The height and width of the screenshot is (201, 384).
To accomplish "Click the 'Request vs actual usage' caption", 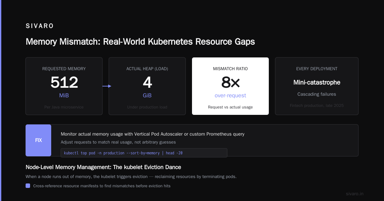I will 230,107.
